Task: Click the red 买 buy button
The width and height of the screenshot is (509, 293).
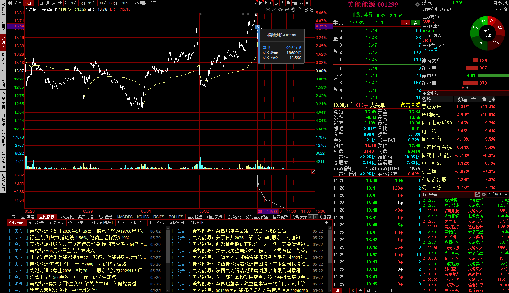Action: tap(405, 23)
